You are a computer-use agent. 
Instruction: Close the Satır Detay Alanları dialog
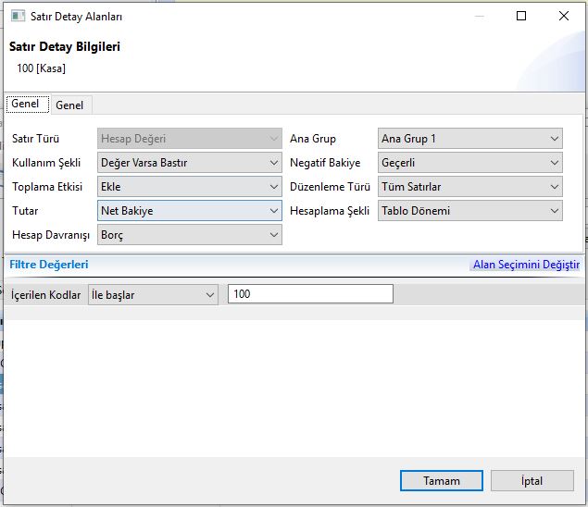564,16
